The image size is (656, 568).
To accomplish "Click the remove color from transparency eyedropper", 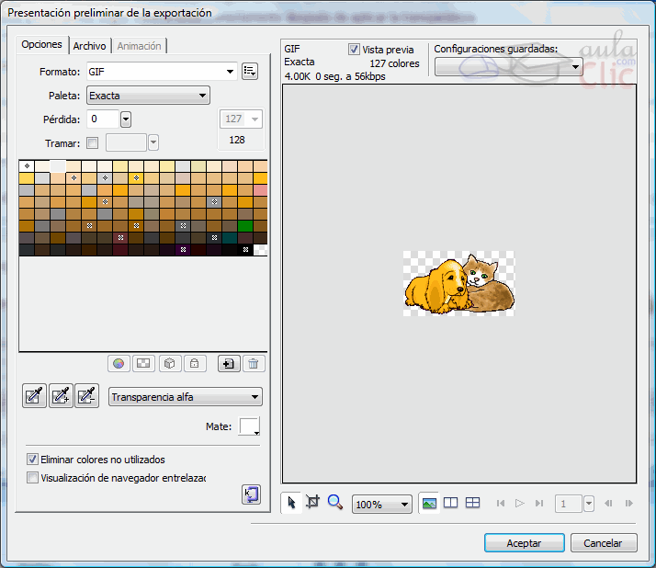I will coord(86,396).
